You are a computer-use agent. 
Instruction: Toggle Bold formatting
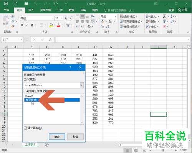point(22,25)
